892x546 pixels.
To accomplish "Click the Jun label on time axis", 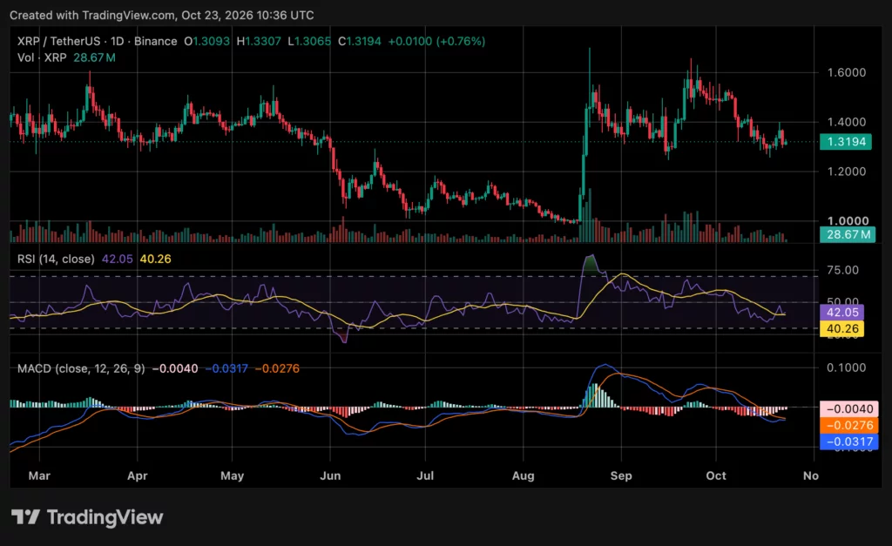I will click(330, 475).
